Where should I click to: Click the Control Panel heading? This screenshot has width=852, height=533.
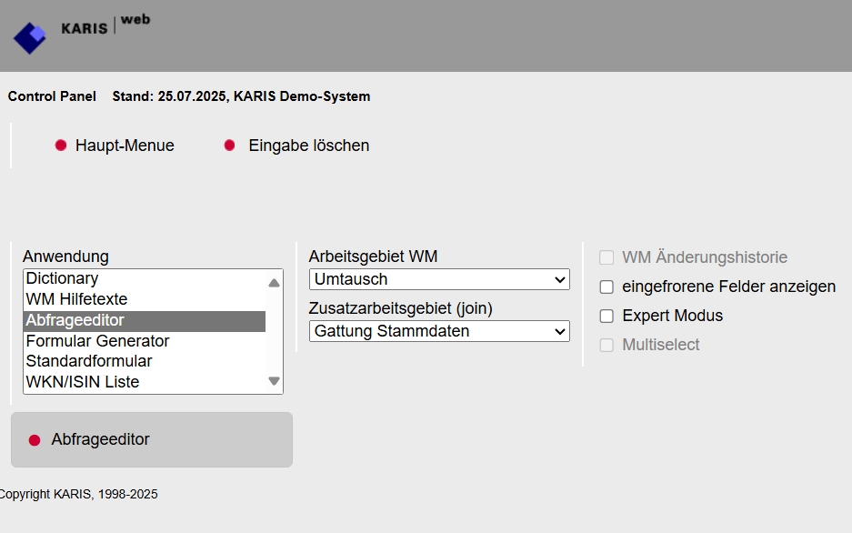52,96
